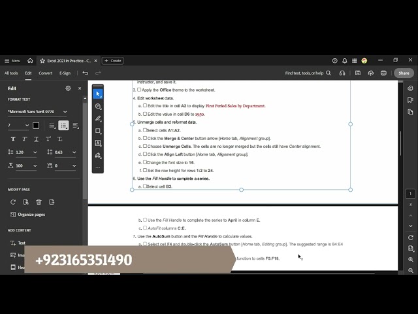Go to the next page arrow
418x314 pixels.
(411, 226)
